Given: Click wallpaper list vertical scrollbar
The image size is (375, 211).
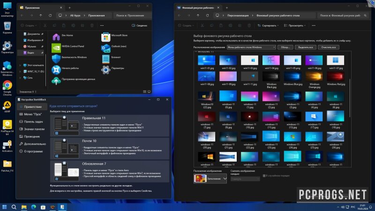Looking at the screenshot, I should pos(350,98).
